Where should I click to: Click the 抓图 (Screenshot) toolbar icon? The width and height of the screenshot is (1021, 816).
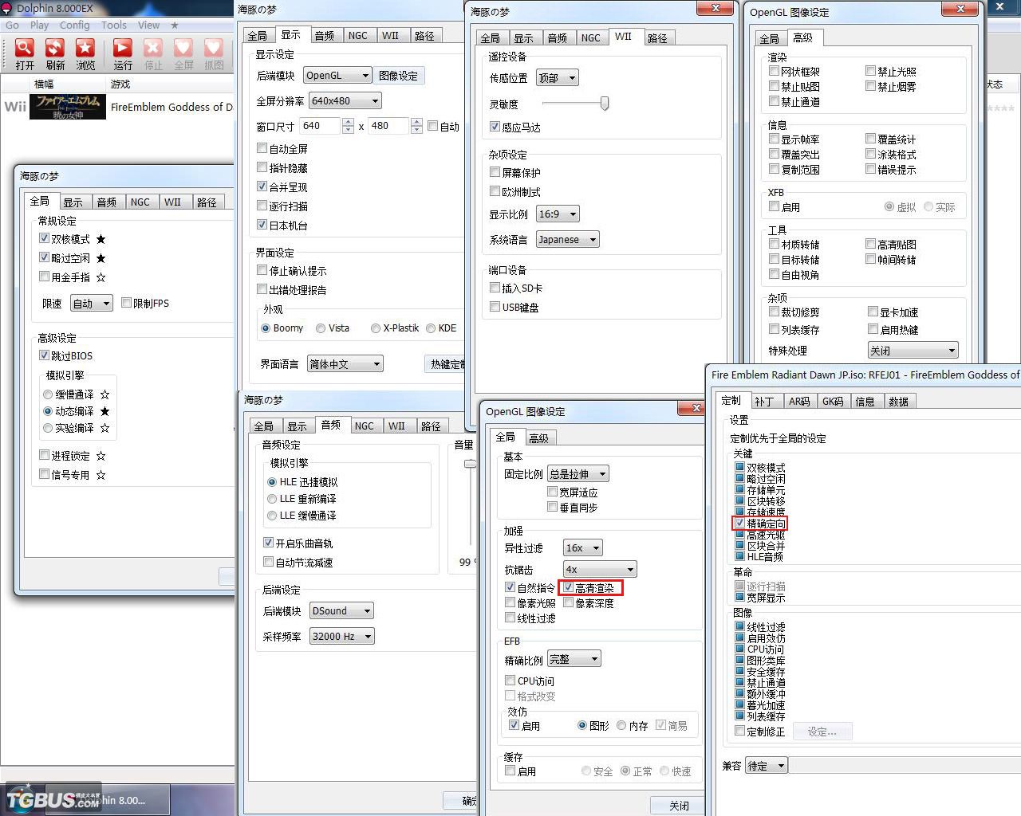214,49
